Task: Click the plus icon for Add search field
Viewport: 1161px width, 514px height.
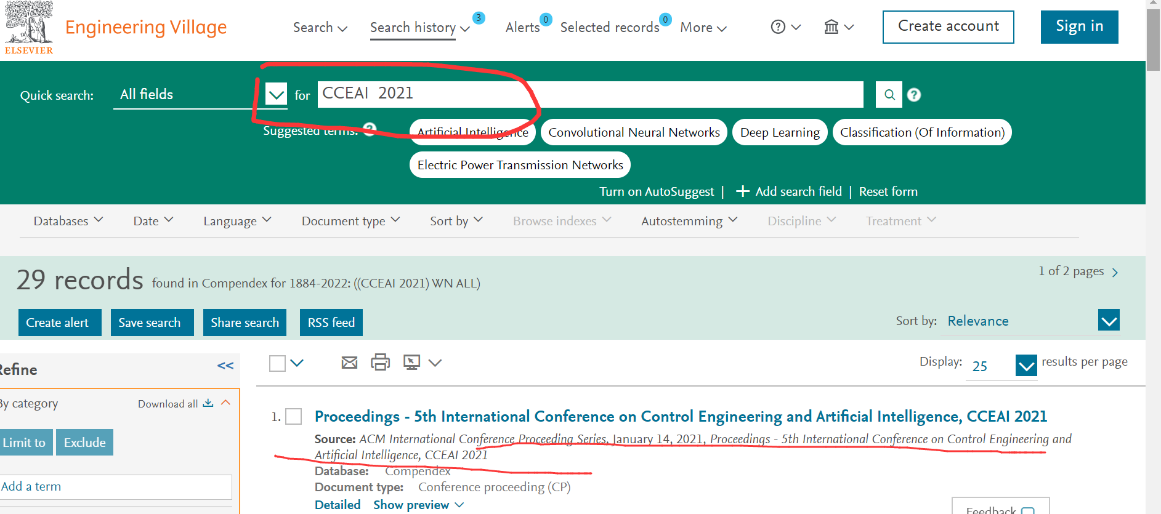Action: coord(743,191)
